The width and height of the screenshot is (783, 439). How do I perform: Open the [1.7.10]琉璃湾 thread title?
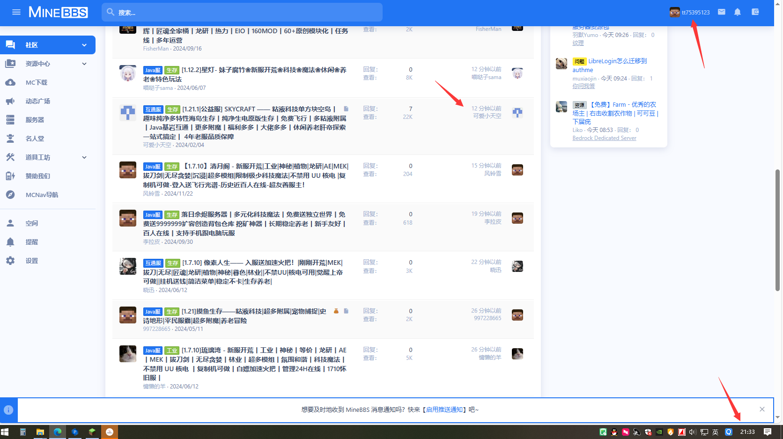click(245, 364)
